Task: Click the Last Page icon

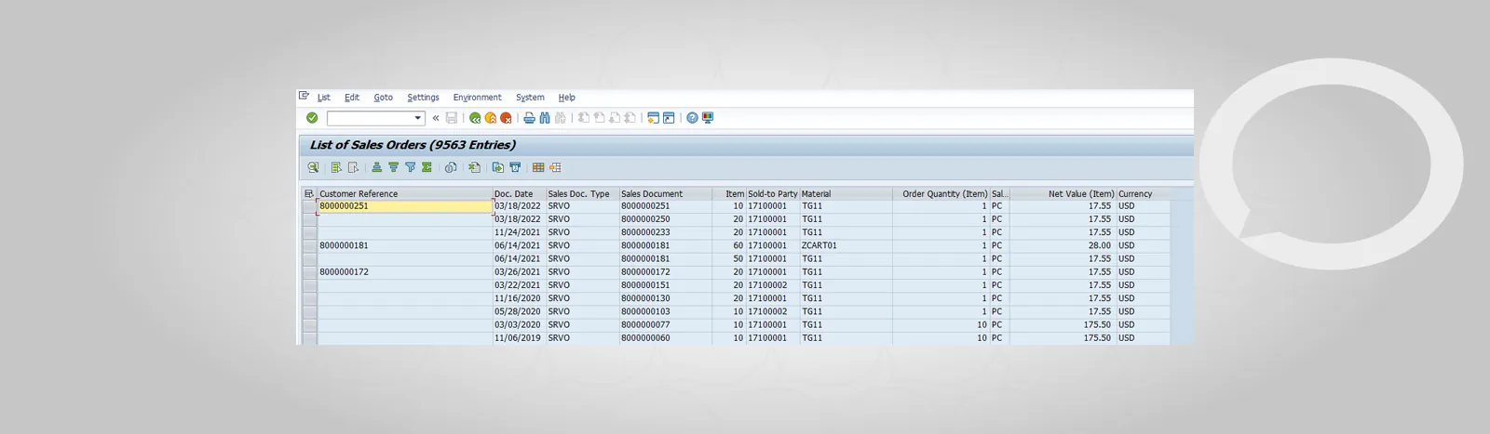Action: pyautogui.click(x=630, y=118)
